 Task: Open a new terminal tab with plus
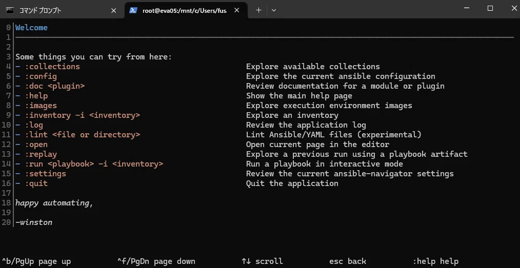pyautogui.click(x=258, y=10)
